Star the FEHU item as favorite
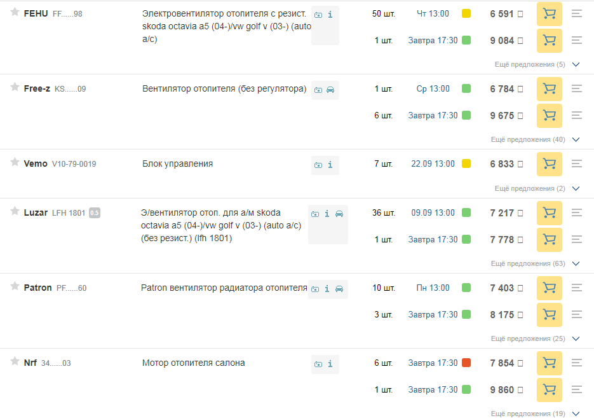The height and width of the screenshot is (418, 594). tap(15, 12)
